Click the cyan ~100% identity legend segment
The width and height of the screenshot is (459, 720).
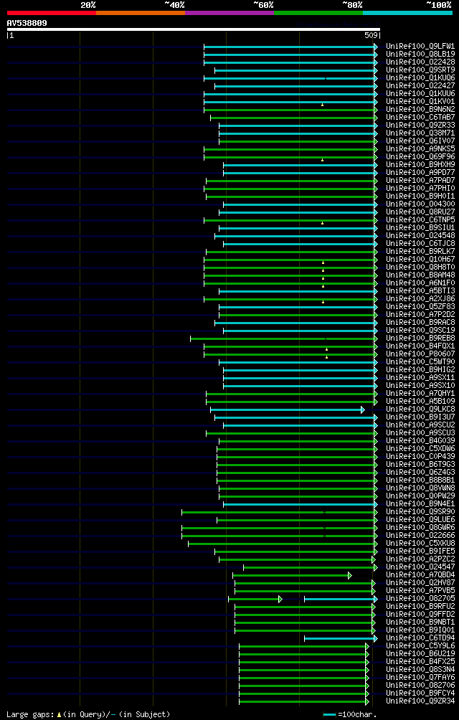point(407,13)
